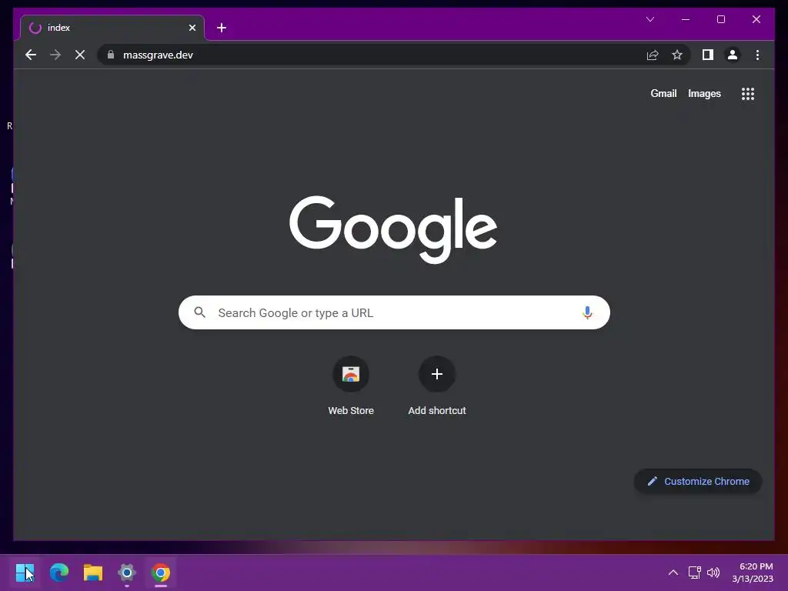
Task: Open the Gmail link
Action: (663, 93)
